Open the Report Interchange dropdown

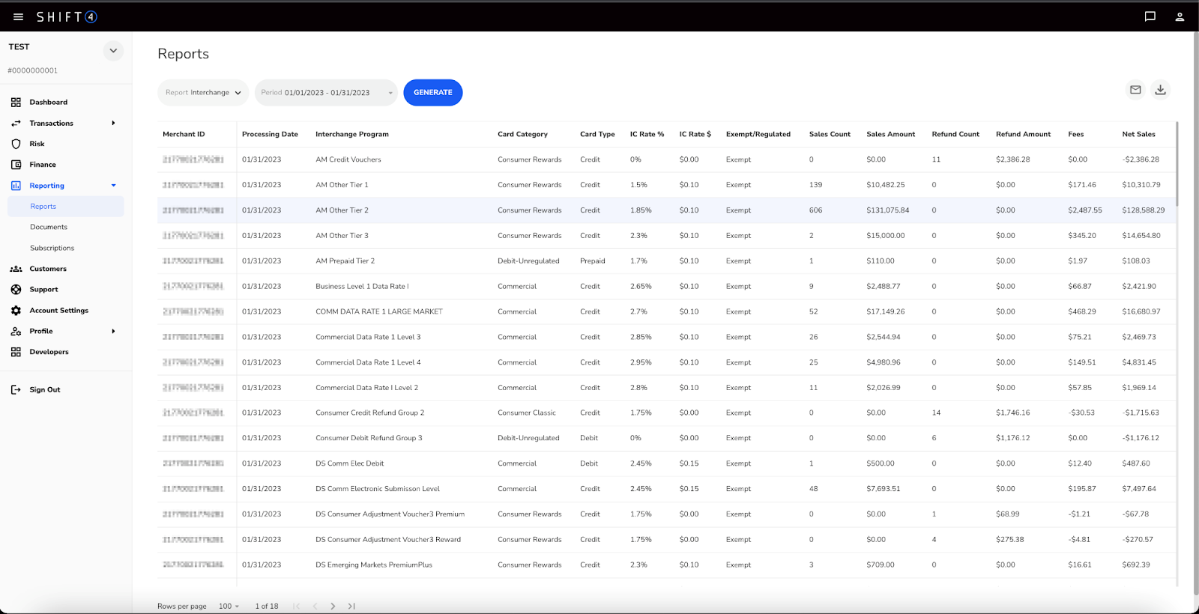click(203, 93)
